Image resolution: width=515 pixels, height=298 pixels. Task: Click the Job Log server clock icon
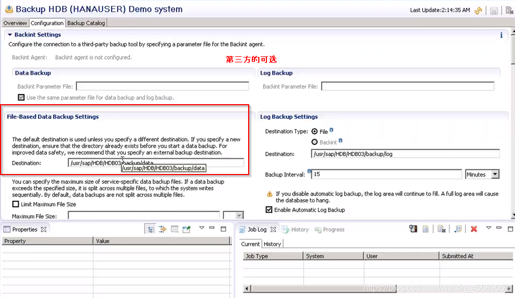point(413,229)
